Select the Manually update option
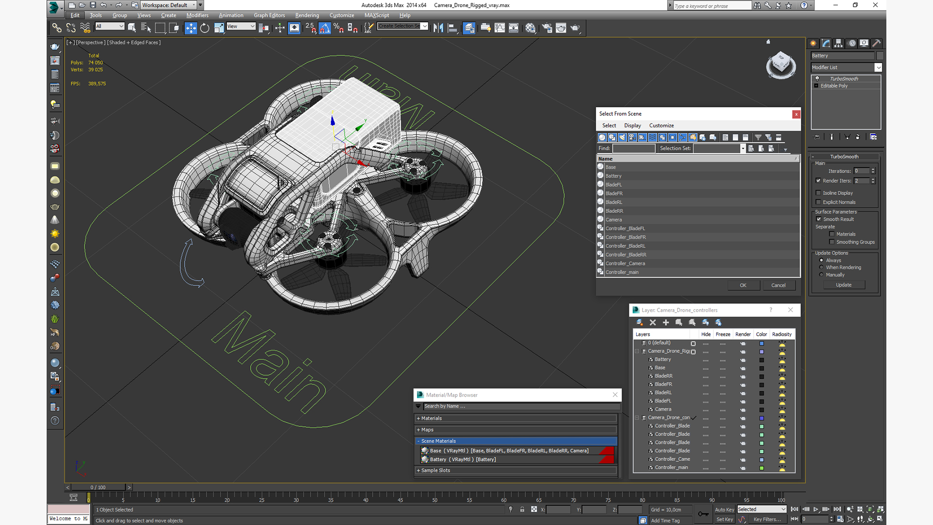This screenshot has width=933, height=525. (821, 274)
